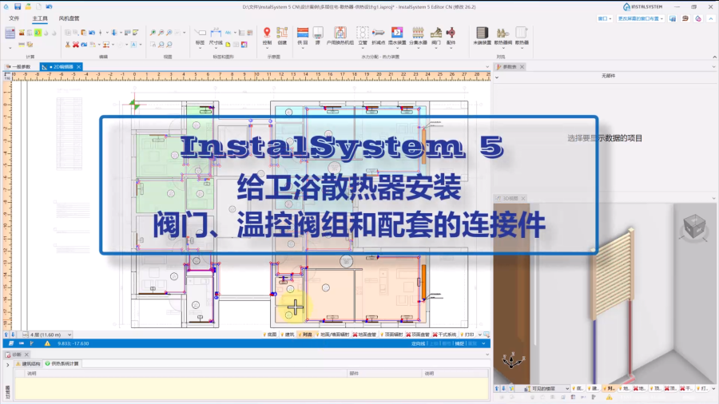Expand the 分集水器 dropdown arrow
The image size is (719, 404).
(418, 47)
